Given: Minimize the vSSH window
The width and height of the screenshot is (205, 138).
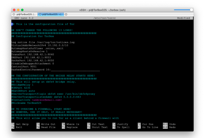Looking at the screenshot, I should pos(18,10).
